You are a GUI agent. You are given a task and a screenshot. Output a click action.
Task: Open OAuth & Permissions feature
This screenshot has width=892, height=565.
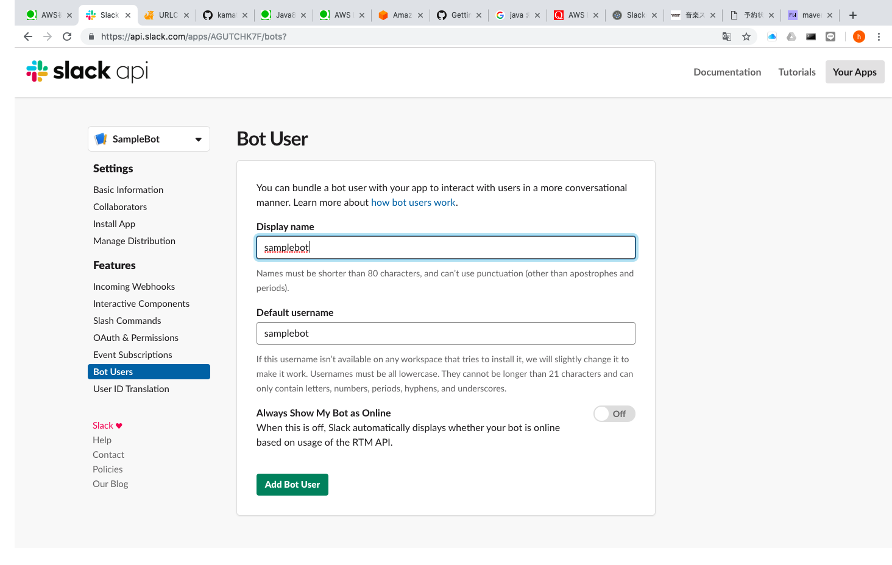pos(136,338)
